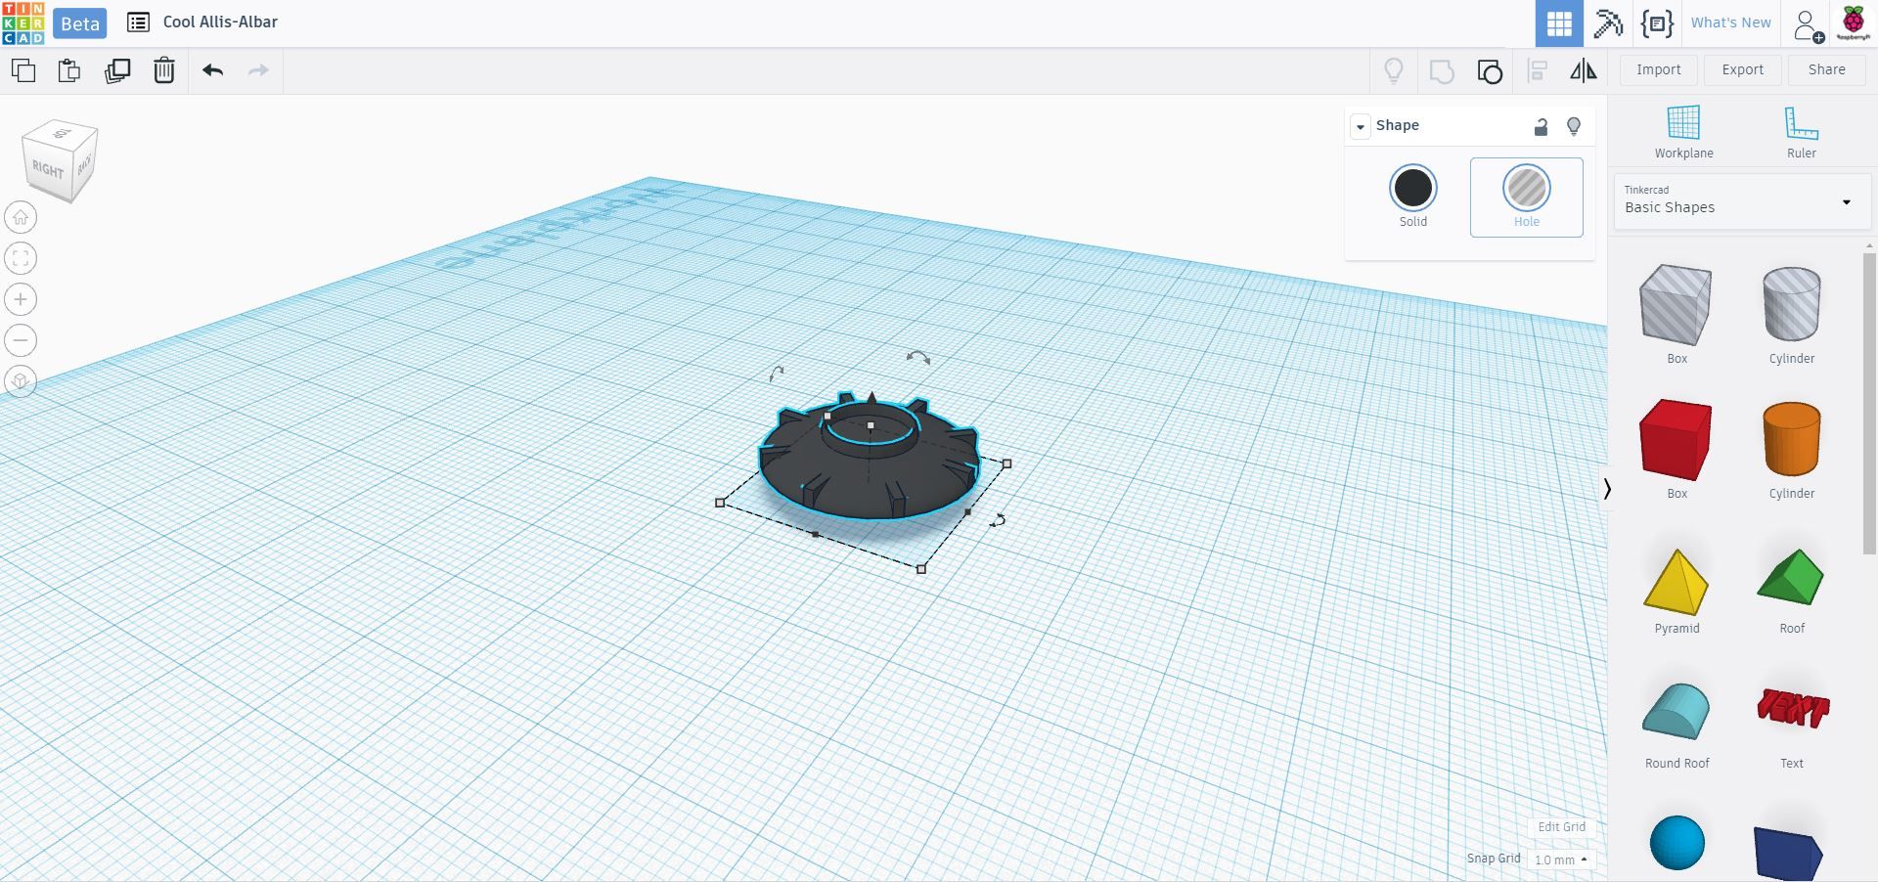Viewport: 1878px width, 882px height.
Task: Click the white height handle atop the model
Action: [871, 425]
